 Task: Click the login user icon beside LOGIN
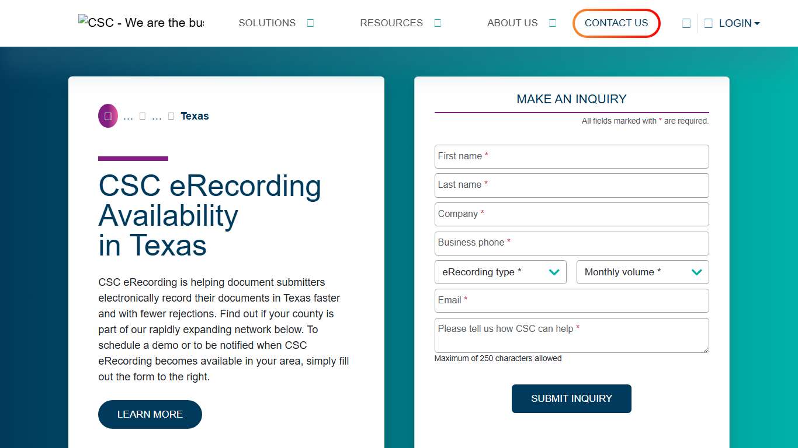tap(708, 23)
